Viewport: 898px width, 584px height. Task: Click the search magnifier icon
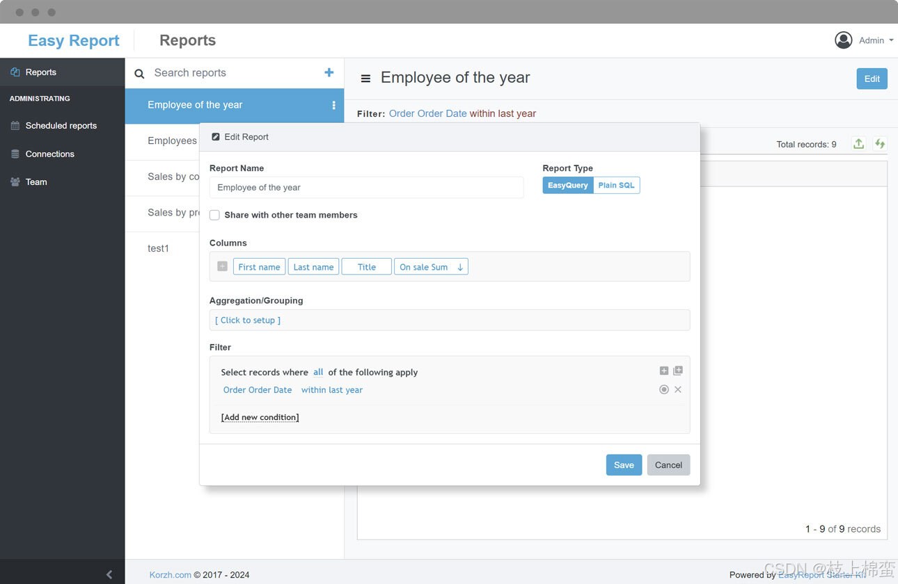tap(139, 73)
